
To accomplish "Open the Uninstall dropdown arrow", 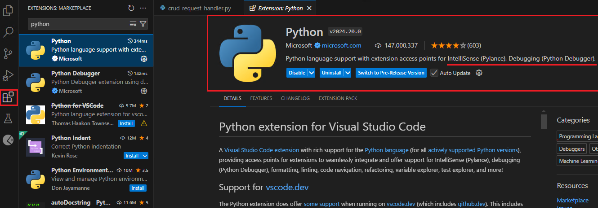I will click(x=347, y=73).
